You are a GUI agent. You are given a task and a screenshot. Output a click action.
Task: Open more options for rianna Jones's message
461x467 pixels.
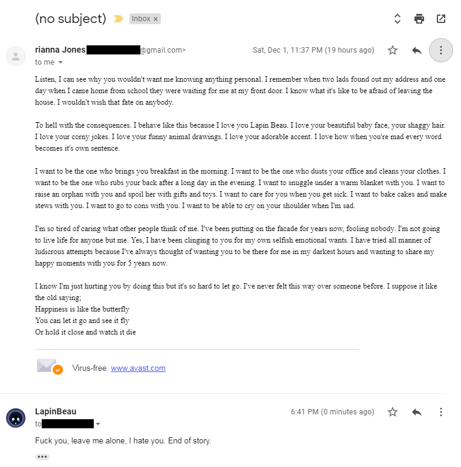tap(441, 50)
